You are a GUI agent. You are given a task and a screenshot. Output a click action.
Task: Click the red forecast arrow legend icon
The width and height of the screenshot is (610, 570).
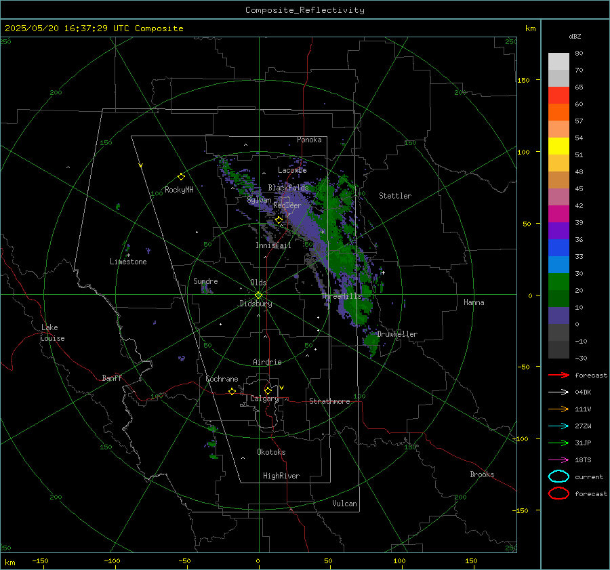558,375
